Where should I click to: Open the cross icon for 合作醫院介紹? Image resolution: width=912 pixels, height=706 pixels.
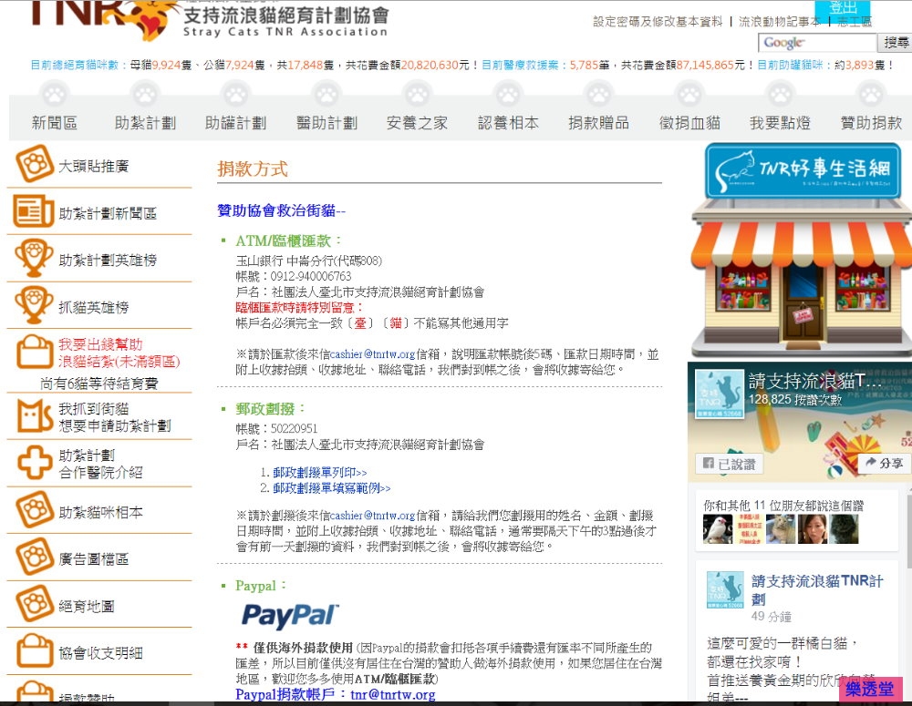click(34, 463)
